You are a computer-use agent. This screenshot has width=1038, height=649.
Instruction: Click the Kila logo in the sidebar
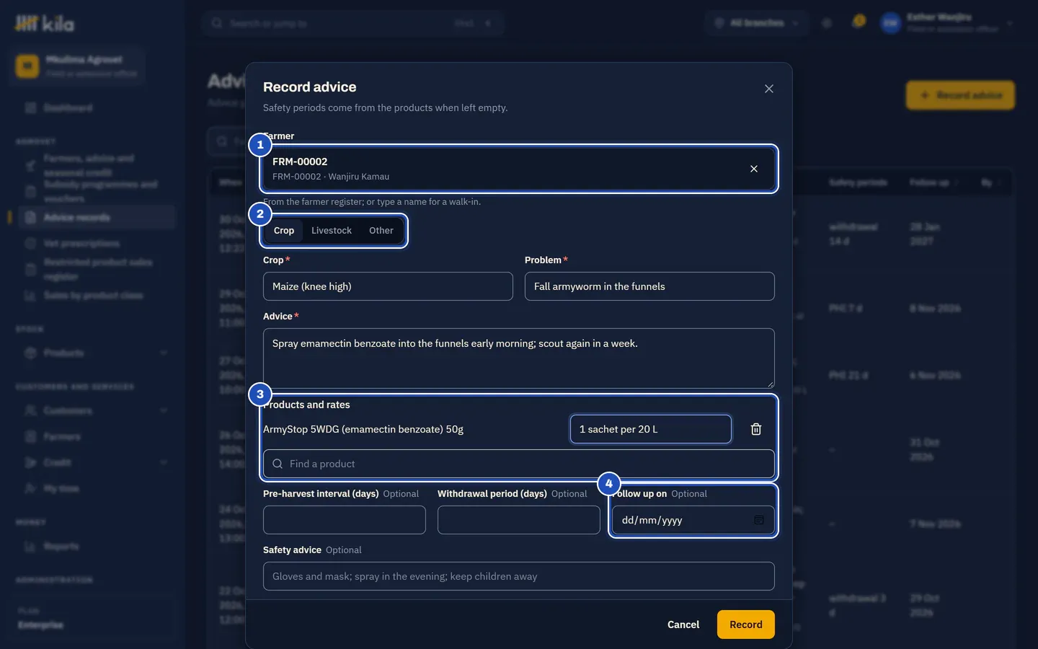(x=45, y=24)
